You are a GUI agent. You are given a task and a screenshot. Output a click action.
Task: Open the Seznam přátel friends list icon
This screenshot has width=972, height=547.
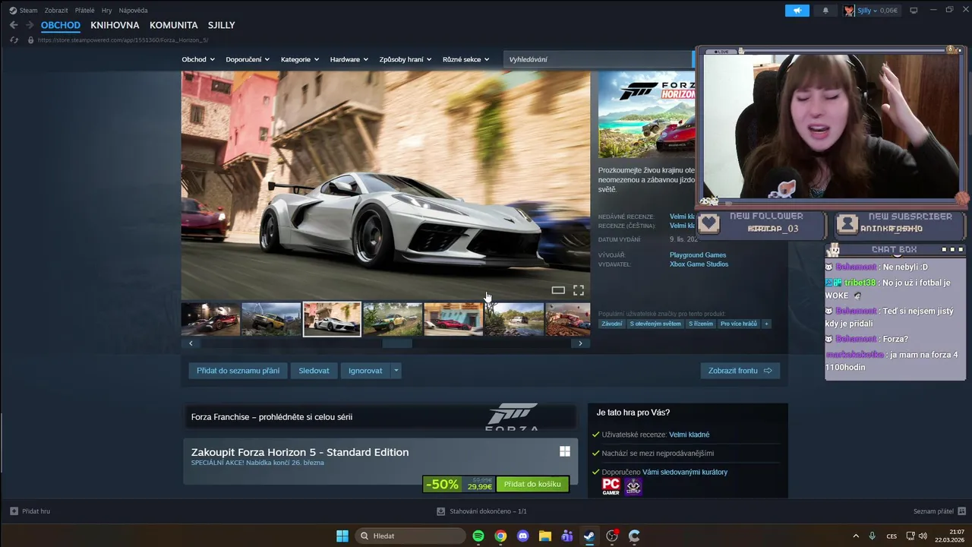[962, 511]
